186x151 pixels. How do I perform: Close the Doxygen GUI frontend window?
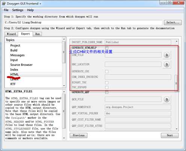[178, 3]
